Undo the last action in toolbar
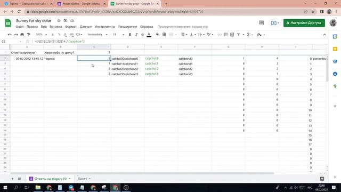Screen dimensions: 341x192 (x=10, y=35)
